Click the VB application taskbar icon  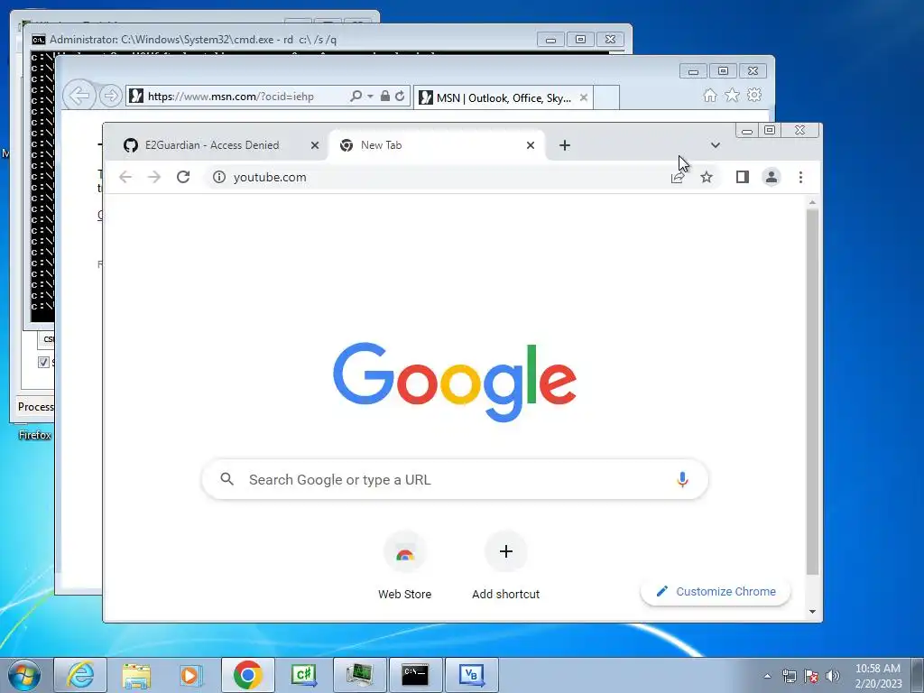click(x=471, y=675)
